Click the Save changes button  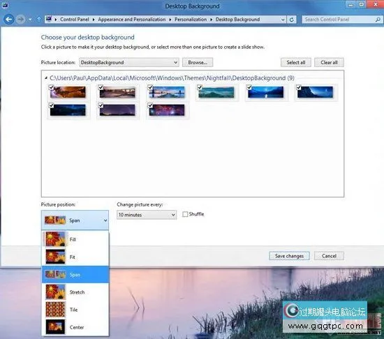[289, 256]
